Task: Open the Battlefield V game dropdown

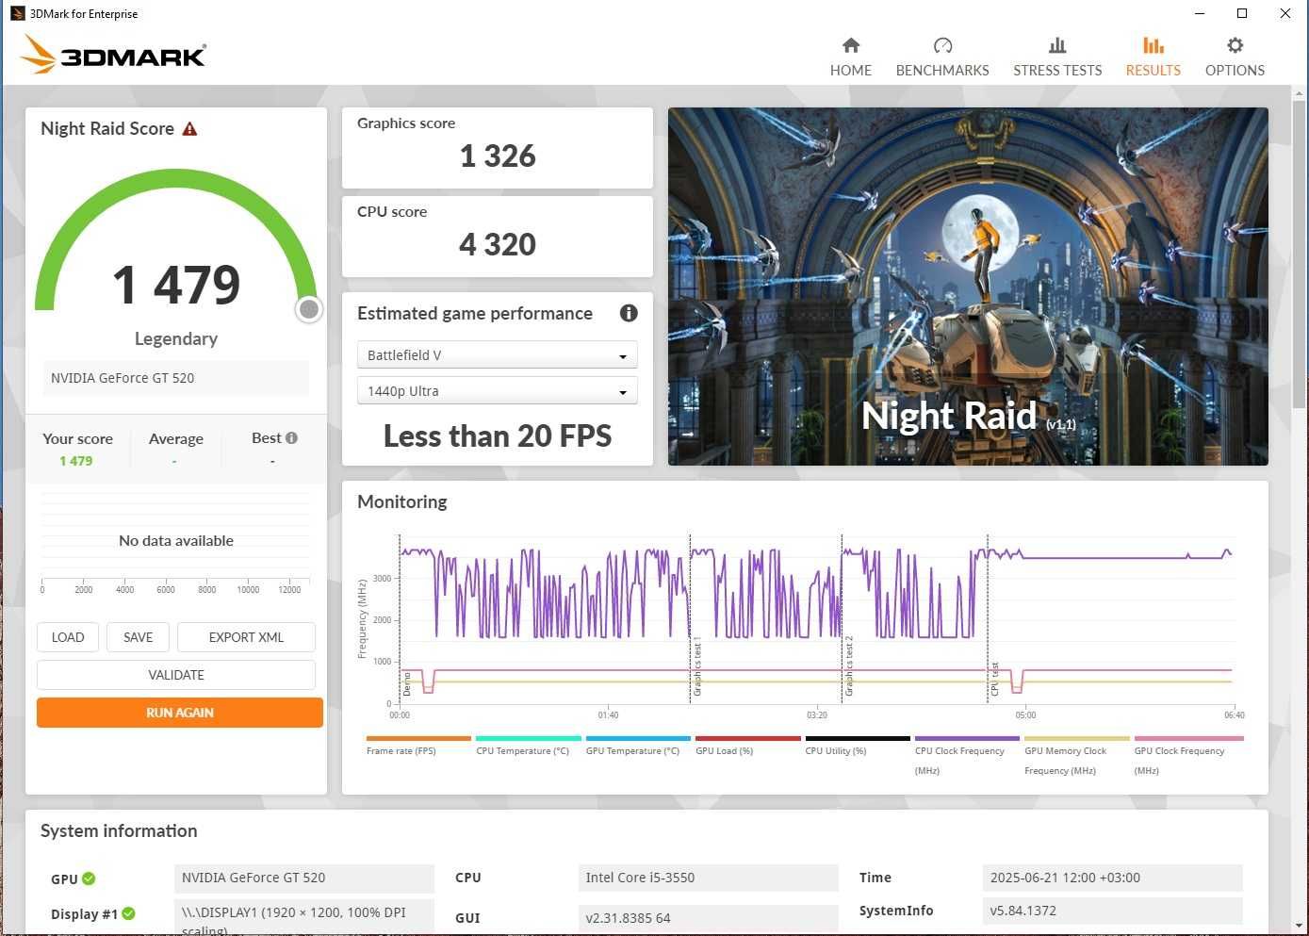Action: click(498, 355)
